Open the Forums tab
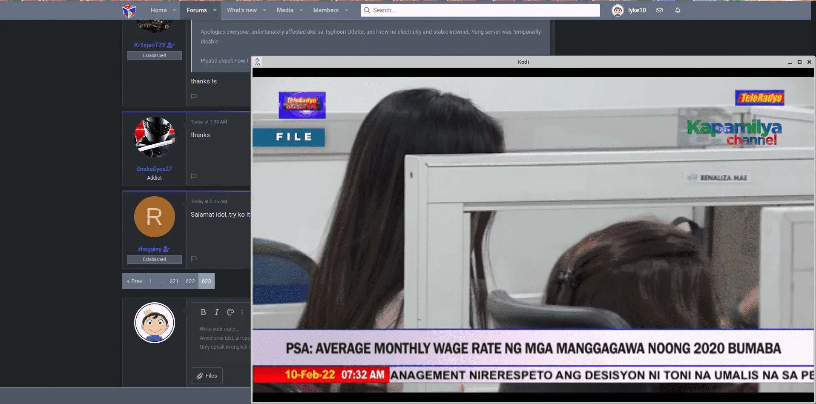Viewport: 816px width, 404px height. pyautogui.click(x=196, y=10)
